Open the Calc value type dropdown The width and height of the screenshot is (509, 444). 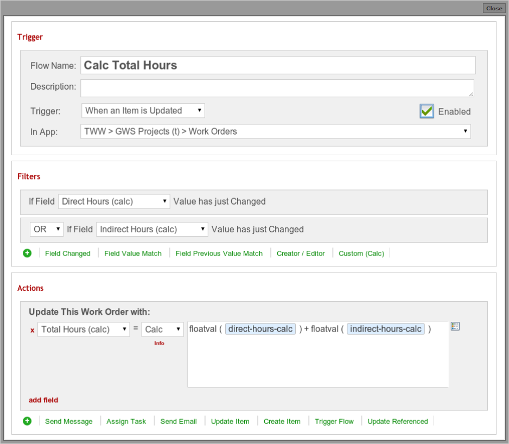tap(162, 329)
